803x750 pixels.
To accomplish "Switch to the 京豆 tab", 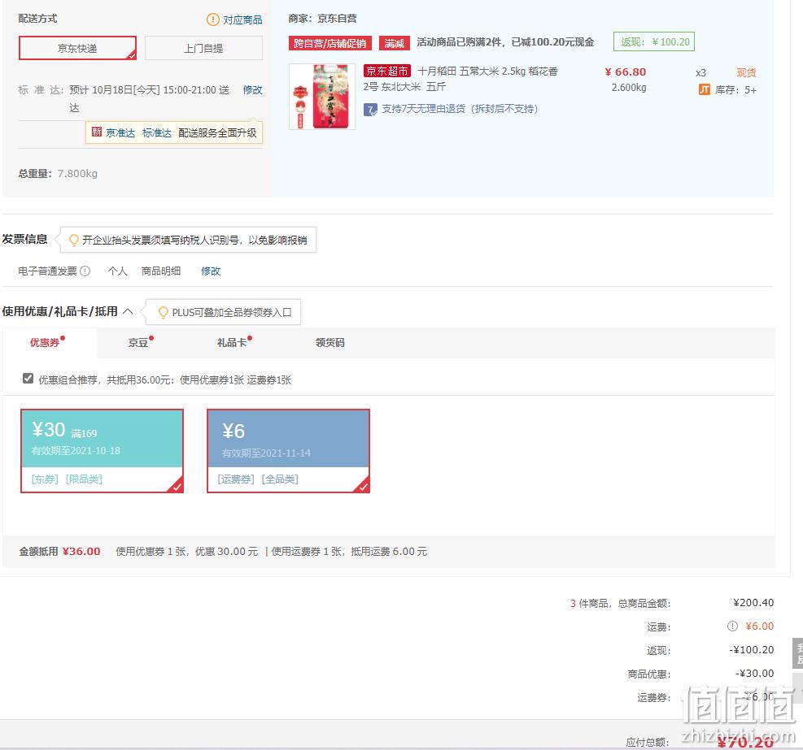I will (x=140, y=342).
